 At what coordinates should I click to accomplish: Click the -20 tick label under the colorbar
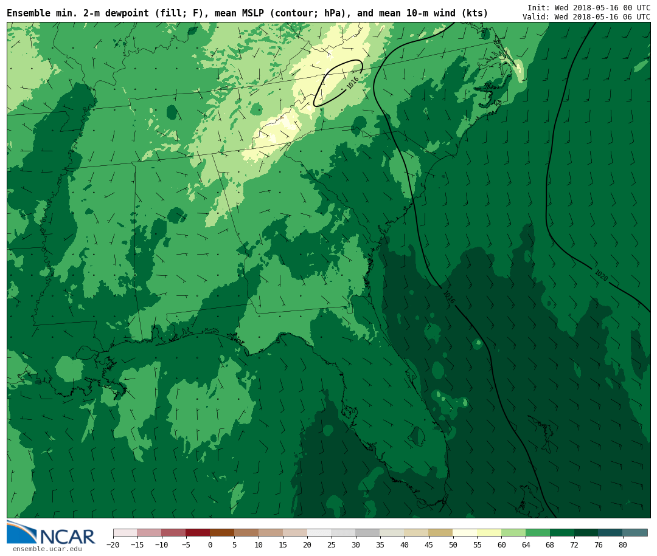(x=113, y=545)
